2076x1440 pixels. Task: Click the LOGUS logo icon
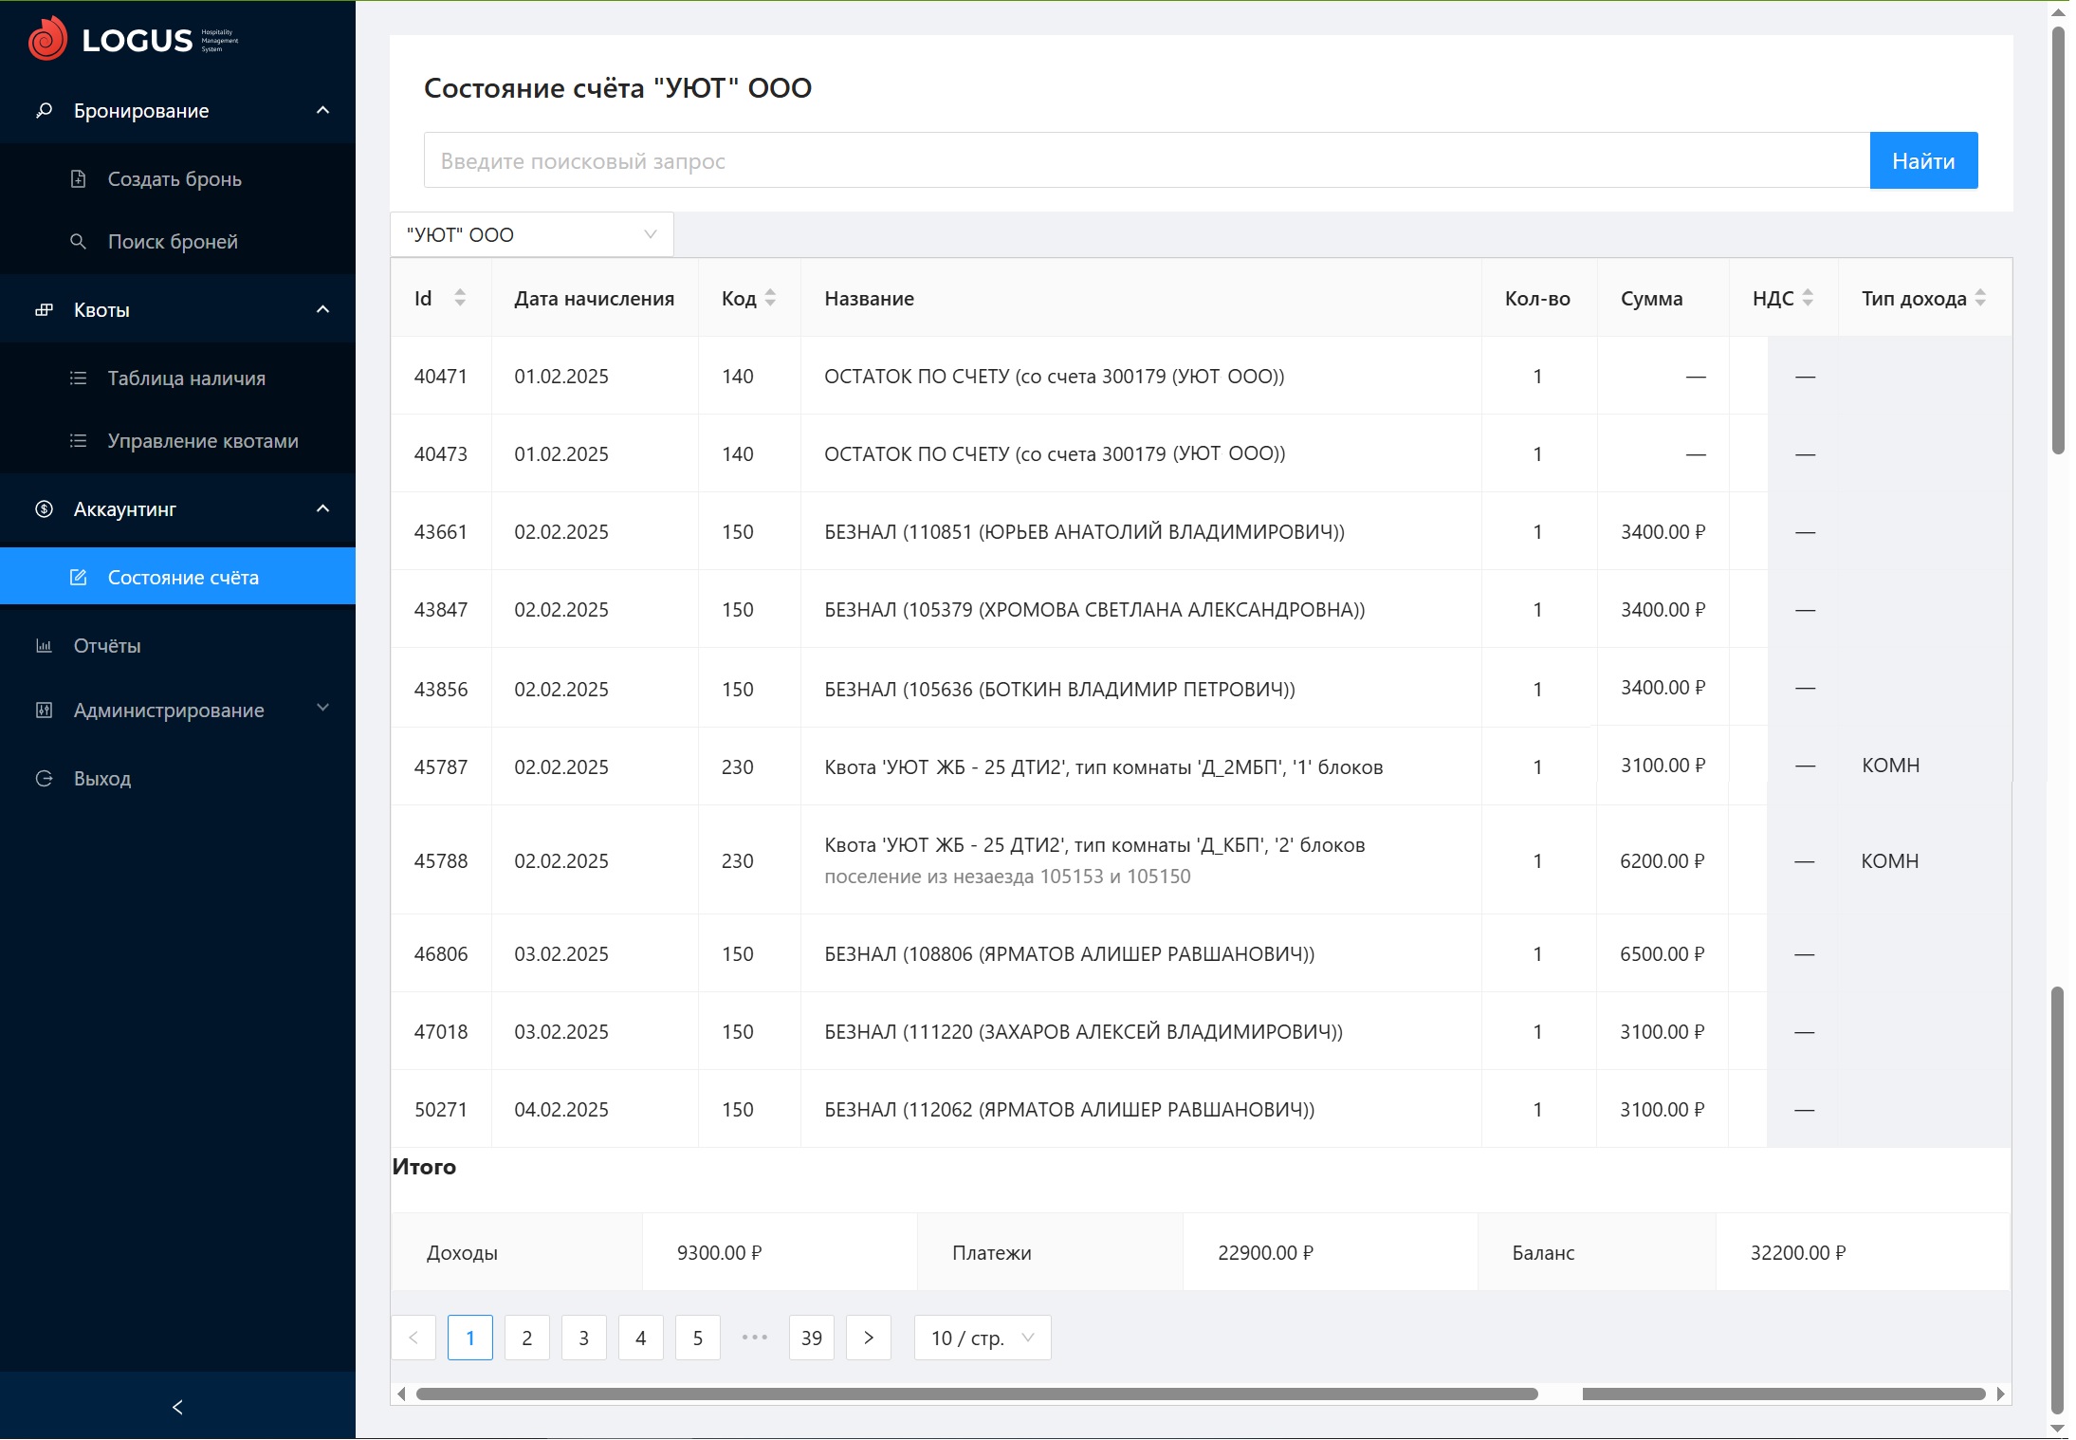click(47, 39)
